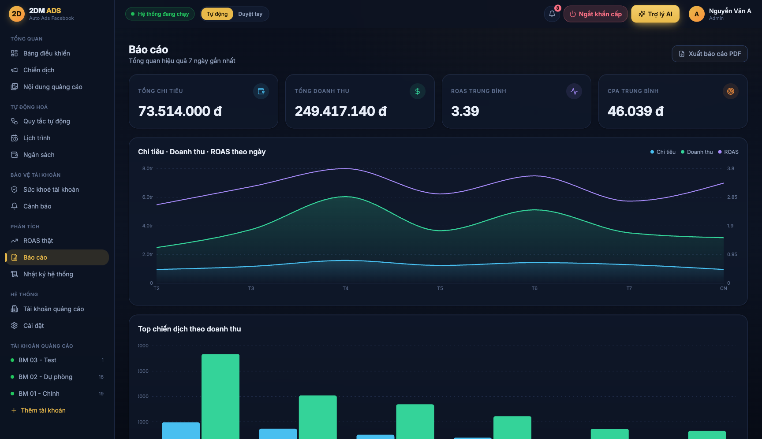Click the 2D logo icon
Viewport: 762px width, 439px height.
point(17,14)
